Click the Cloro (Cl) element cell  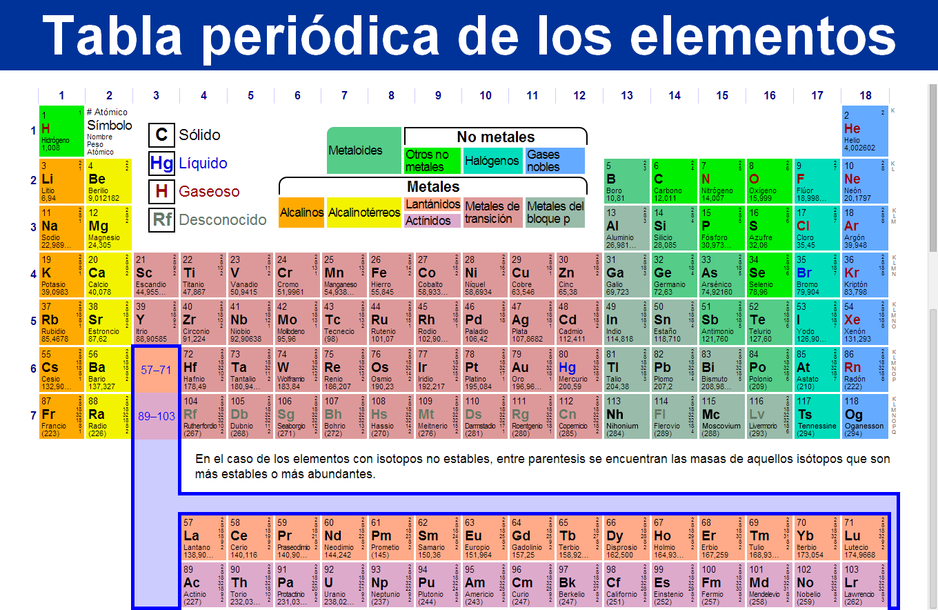817,227
